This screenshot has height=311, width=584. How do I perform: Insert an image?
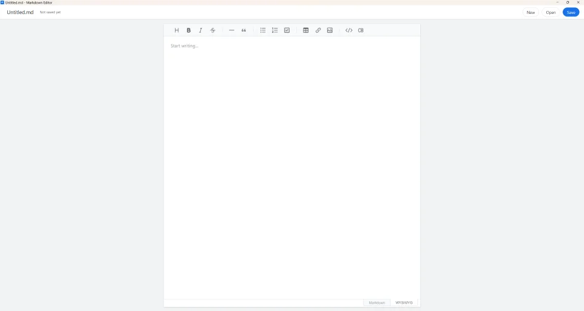point(330,30)
